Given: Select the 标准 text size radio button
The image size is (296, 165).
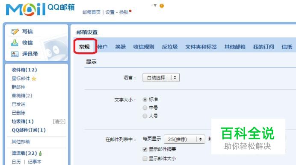Looking at the screenshot, I should click(x=145, y=100).
